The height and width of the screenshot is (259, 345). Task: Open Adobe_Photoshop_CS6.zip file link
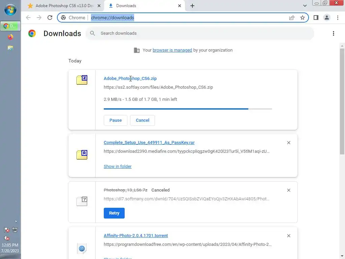(x=130, y=78)
